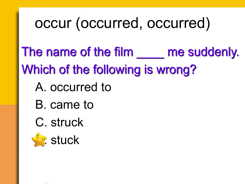Choose answer text 'struck'

click(67, 122)
